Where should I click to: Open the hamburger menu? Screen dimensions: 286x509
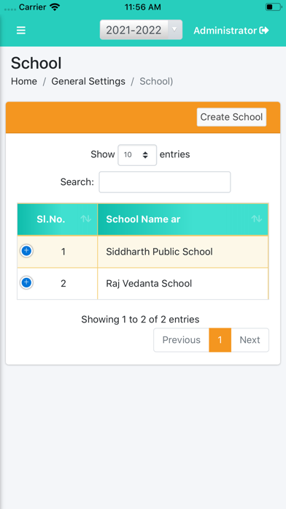coord(21,31)
